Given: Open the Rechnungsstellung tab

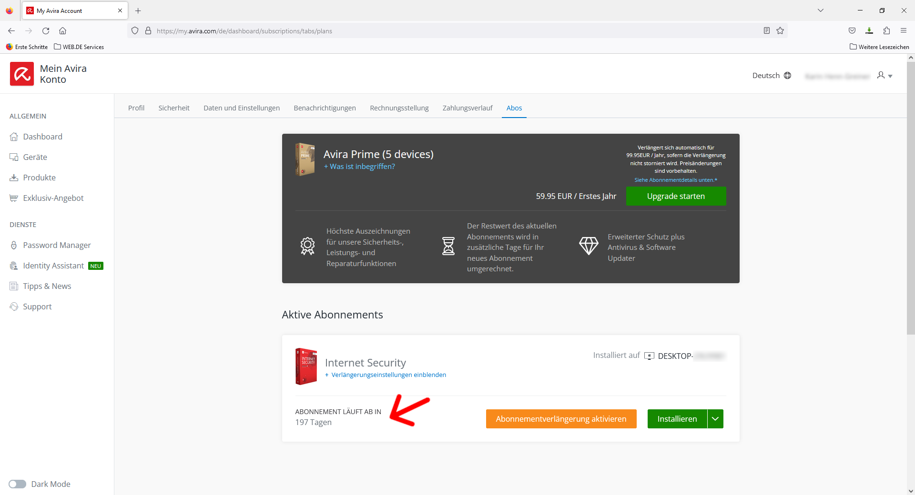Looking at the screenshot, I should click(x=399, y=108).
